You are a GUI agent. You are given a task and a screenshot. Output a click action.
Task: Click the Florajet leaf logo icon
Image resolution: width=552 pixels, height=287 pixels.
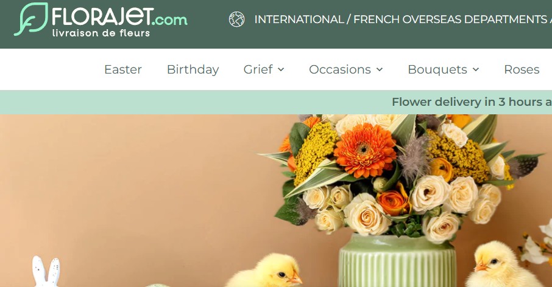pos(31,19)
